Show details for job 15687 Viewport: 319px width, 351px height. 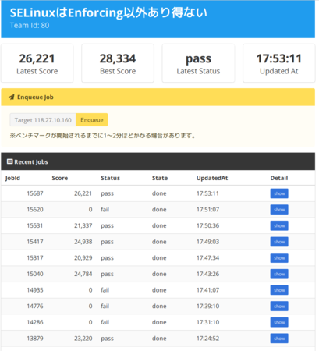click(279, 193)
